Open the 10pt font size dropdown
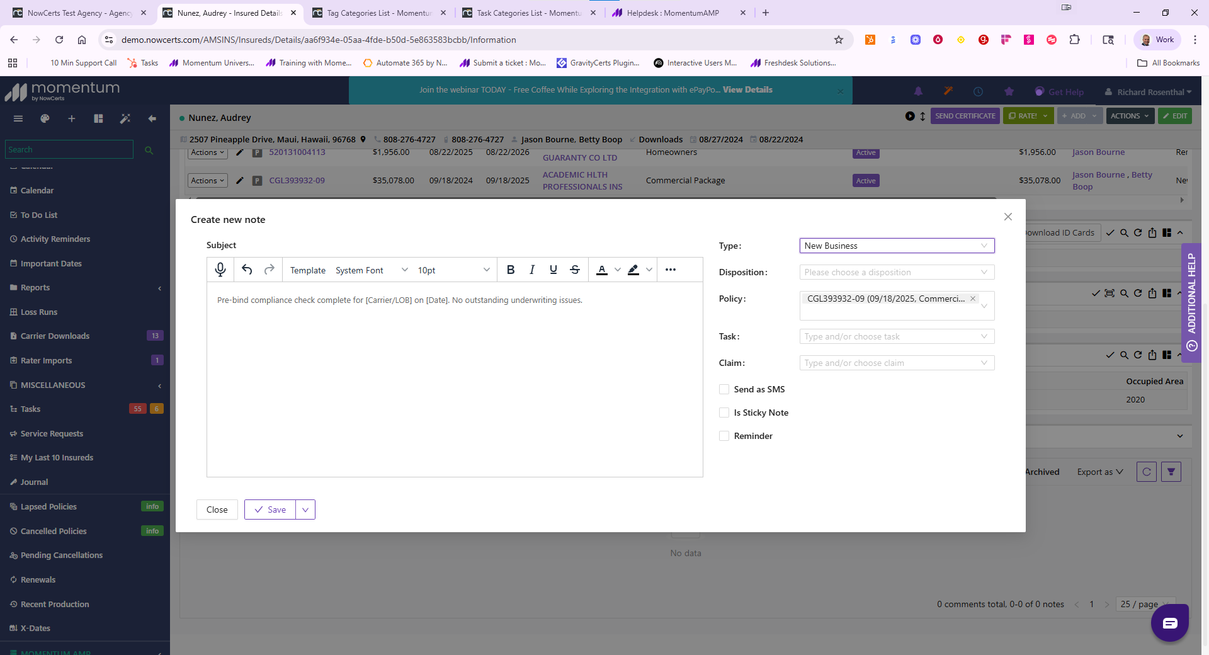 pos(453,270)
